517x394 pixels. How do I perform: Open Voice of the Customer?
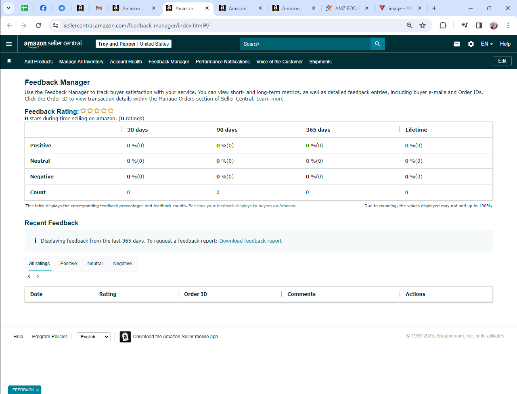click(x=279, y=62)
